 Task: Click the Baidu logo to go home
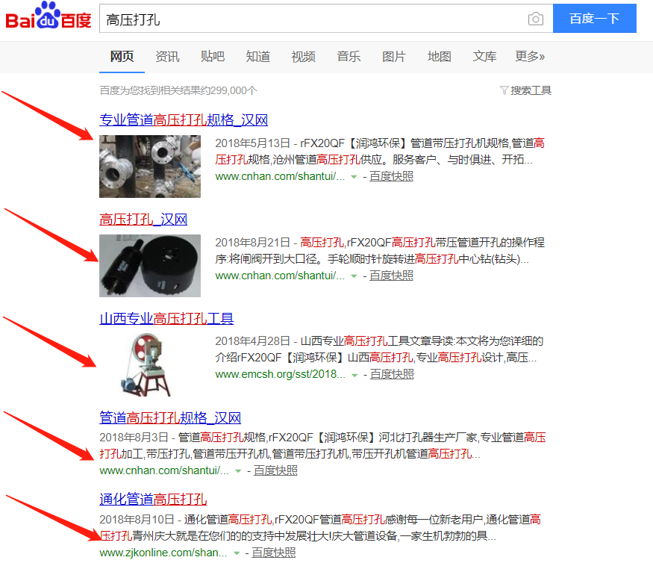[48, 18]
